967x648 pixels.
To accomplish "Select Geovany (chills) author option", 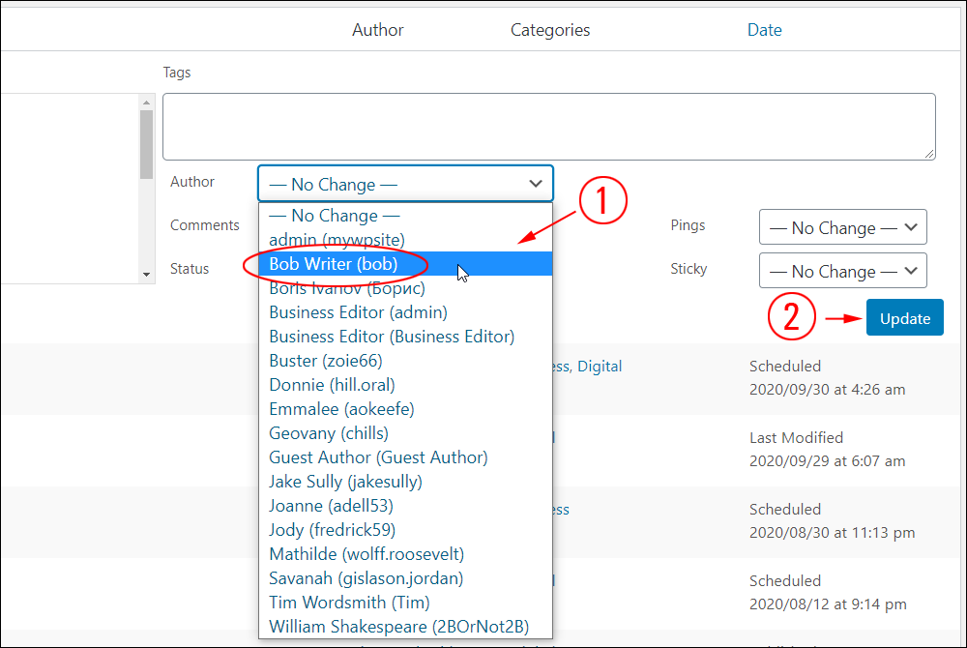I will point(405,433).
